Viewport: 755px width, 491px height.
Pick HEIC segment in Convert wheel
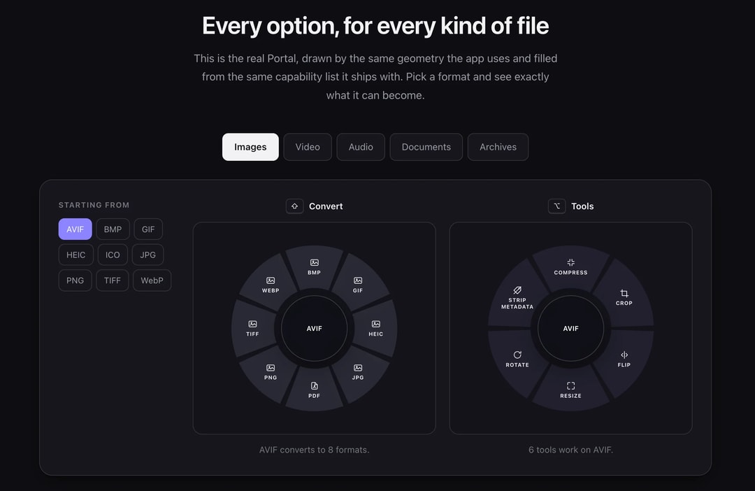[376, 328]
